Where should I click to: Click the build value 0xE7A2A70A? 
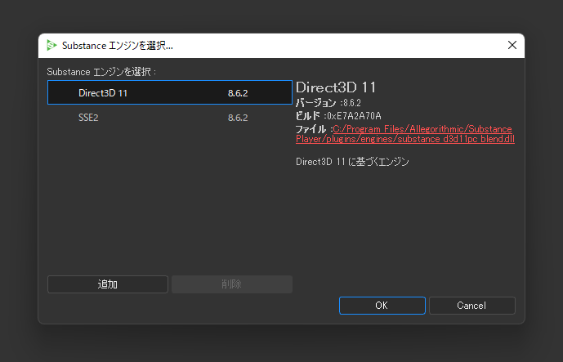(x=354, y=116)
